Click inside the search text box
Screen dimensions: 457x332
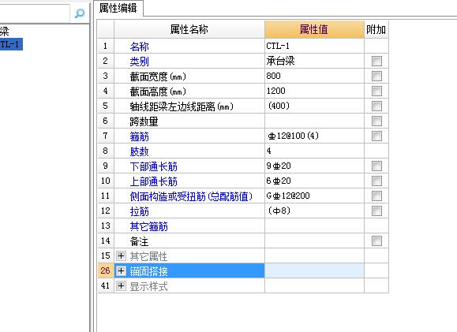[35, 13]
